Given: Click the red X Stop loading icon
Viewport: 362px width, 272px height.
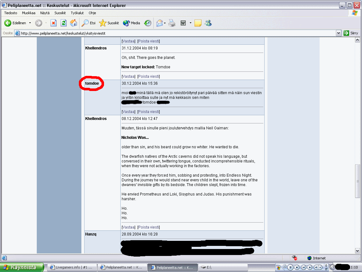Looking at the screenshot, I should 53,23.
